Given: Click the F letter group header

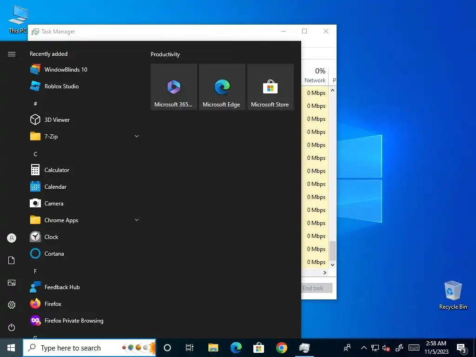Looking at the screenshot, I should [x=35, y=271].
